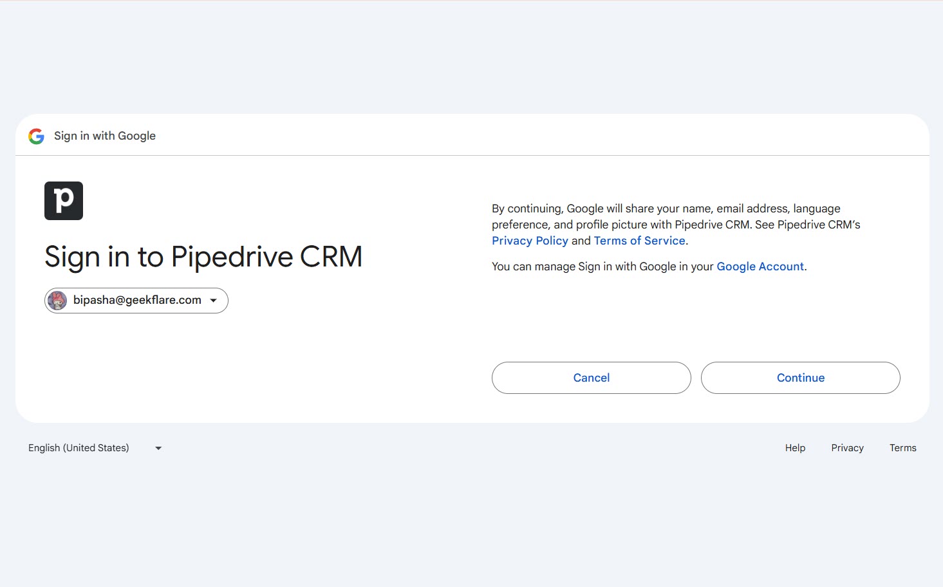Open the Terms footer link
943x587 pixels.
click(902, 448)
